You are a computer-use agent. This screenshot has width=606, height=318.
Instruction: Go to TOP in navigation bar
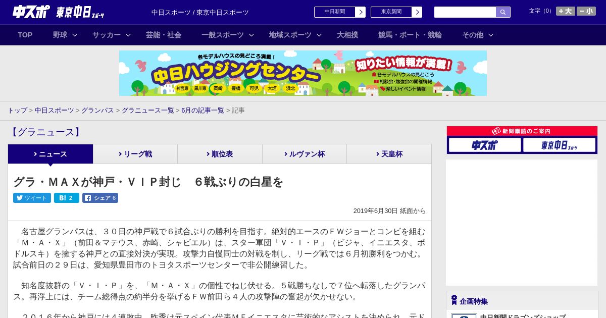pyautogui.click(x=25, y=35)
